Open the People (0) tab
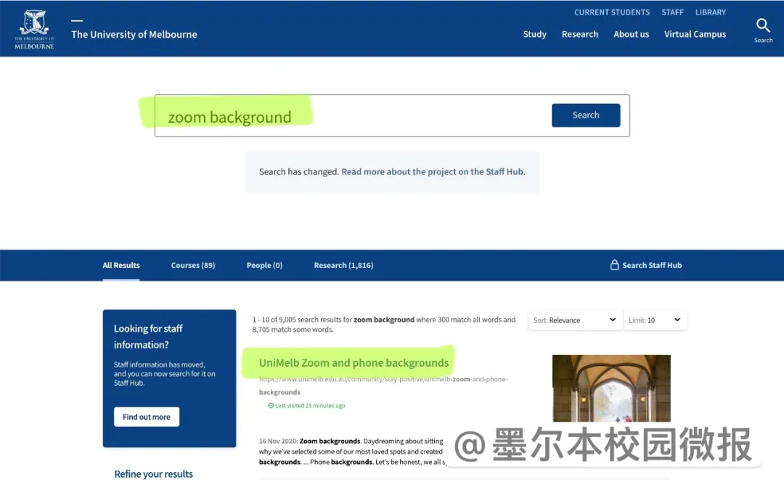The height and width of the screenshot is (480, 784). point(264,266)
